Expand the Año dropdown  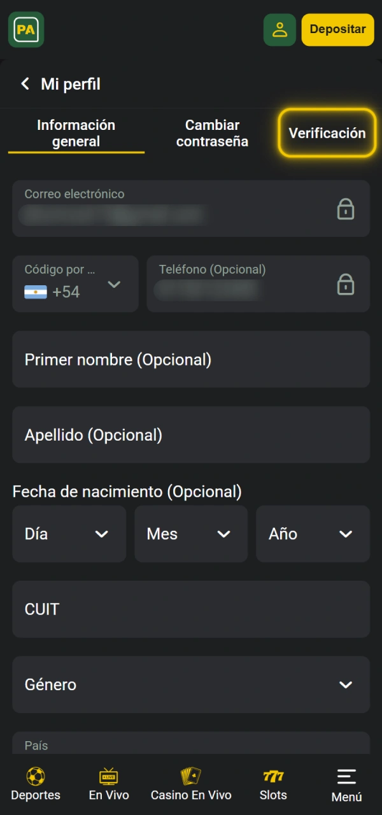click(313, 534)
